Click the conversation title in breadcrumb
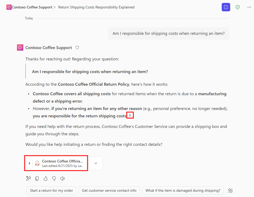 pyautogui.click(x=96, y=7)
